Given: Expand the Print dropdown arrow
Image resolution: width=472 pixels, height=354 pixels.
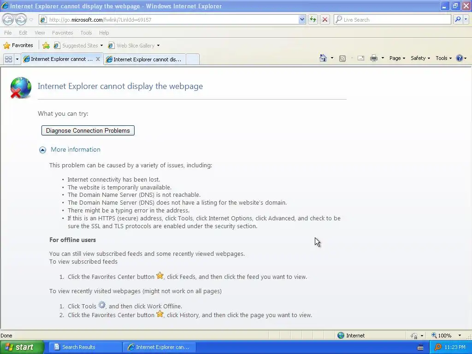Looking at the screenshot, I should point(383,58).
